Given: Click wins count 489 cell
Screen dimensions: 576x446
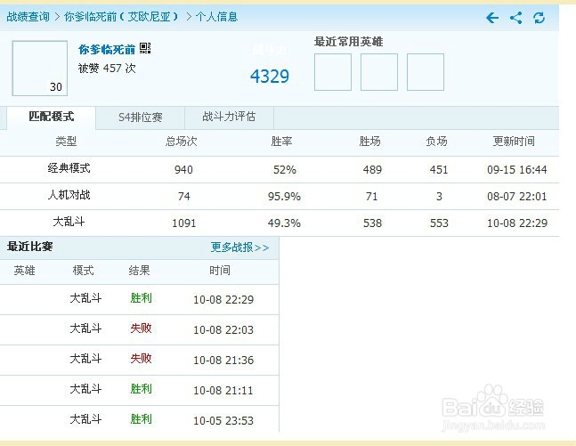Looking at the screenshot, I should pyautogui.click(x=372, y=170).
